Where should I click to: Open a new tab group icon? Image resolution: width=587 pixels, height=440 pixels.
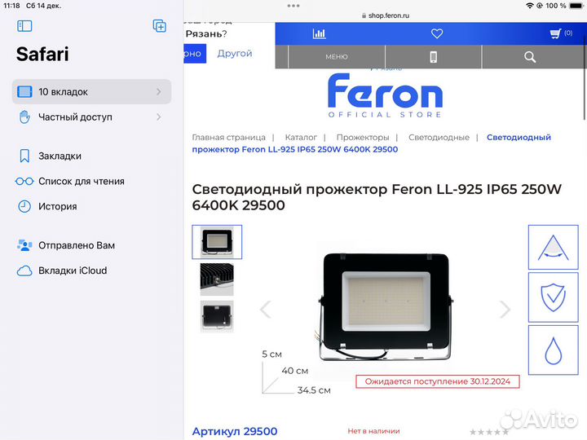pyautogui.click(x=160, y=26)
